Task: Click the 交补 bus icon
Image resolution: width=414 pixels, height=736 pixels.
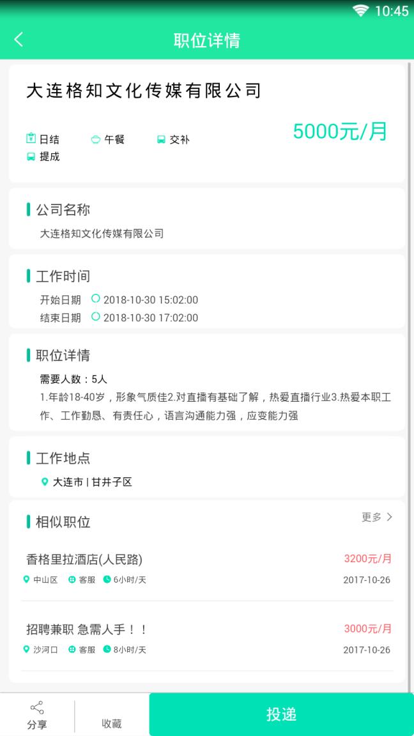Action: coord(161,139)
